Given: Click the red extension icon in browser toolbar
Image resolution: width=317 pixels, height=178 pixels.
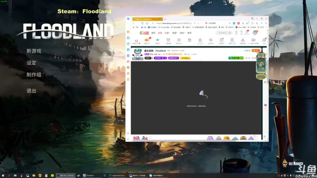Looking at the screenshot, I should coord(239,23).
